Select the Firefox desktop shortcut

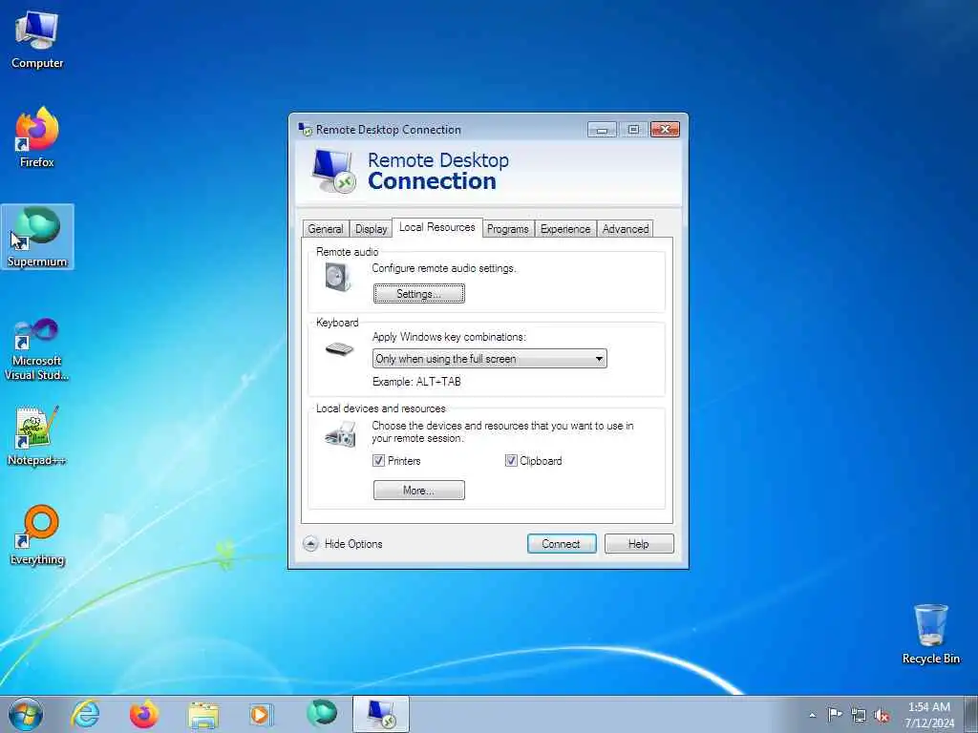(37, 137)
